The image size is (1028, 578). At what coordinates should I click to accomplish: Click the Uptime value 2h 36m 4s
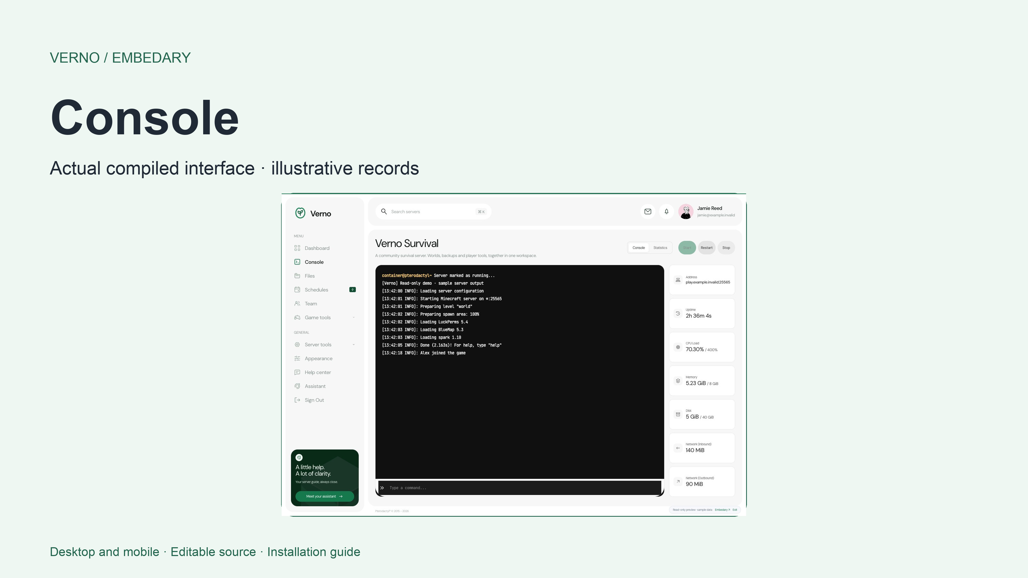point(698,315)
